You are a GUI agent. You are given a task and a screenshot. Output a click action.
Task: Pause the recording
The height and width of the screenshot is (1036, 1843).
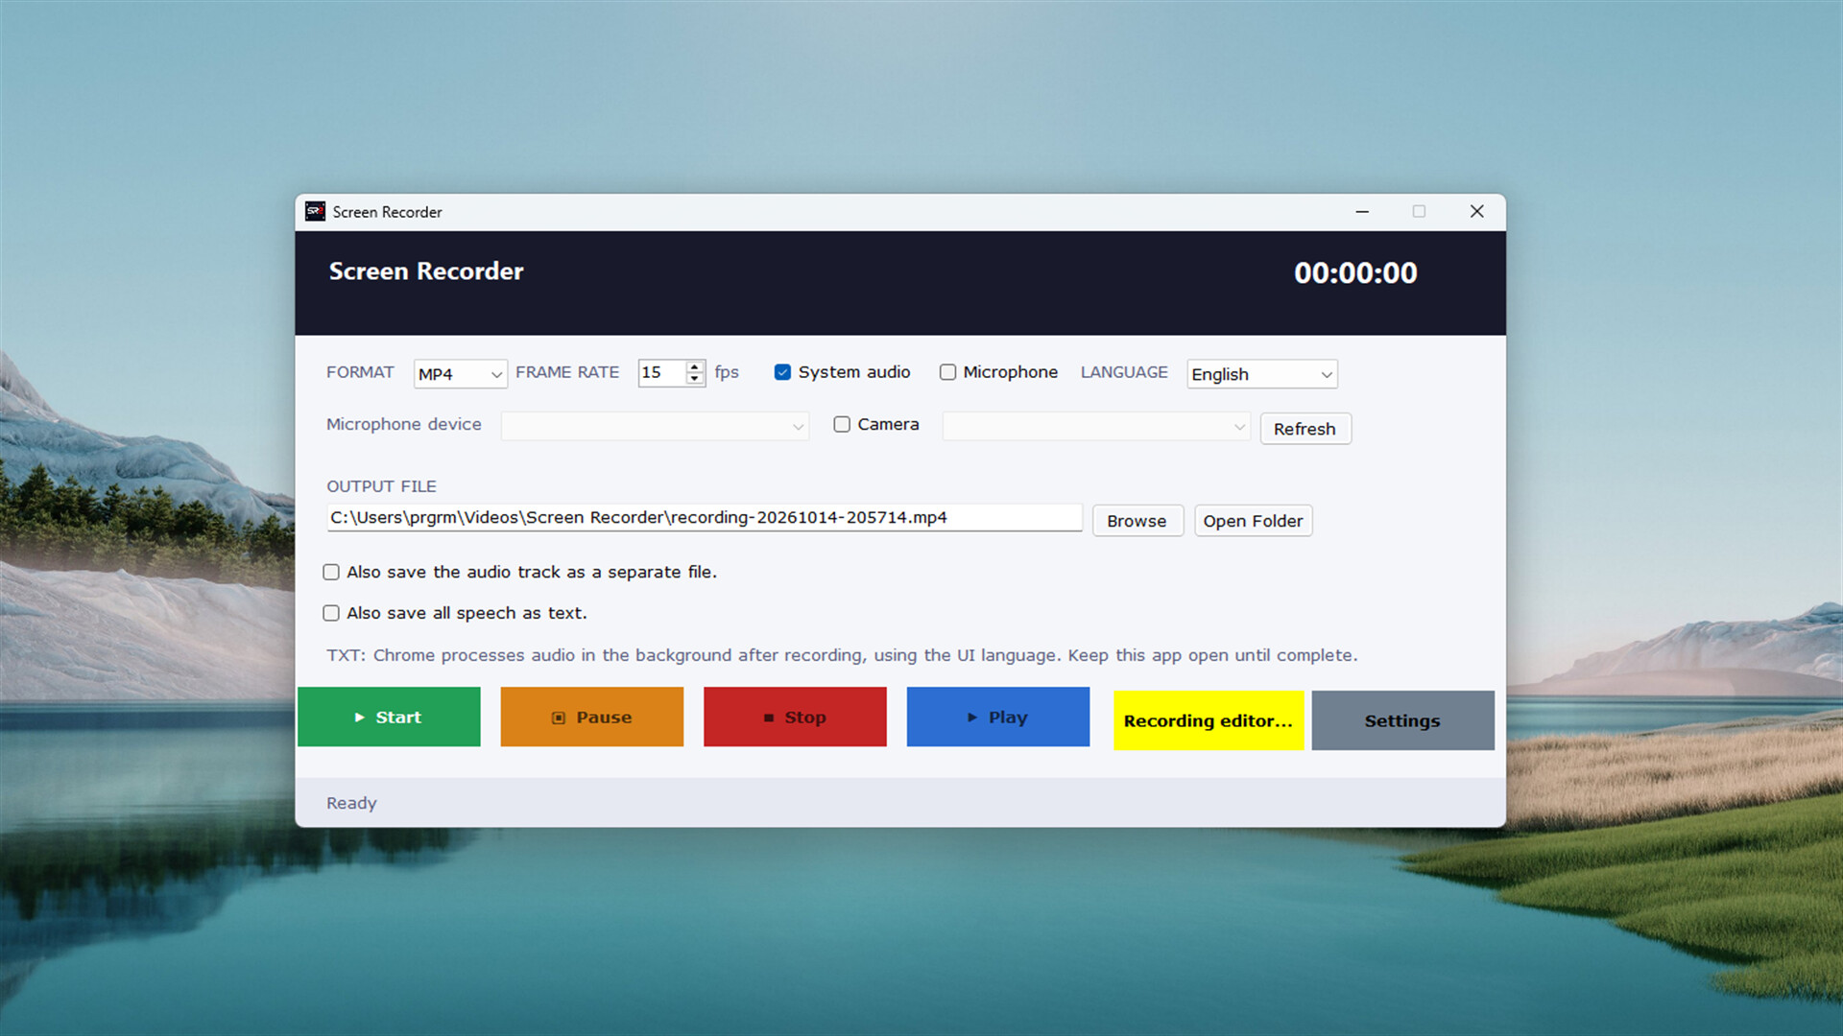pyautogui.click(x=592, y=717)
